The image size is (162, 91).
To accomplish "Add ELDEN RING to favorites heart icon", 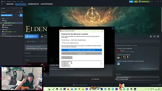I will pyautogui.click(x=158, y=36).
